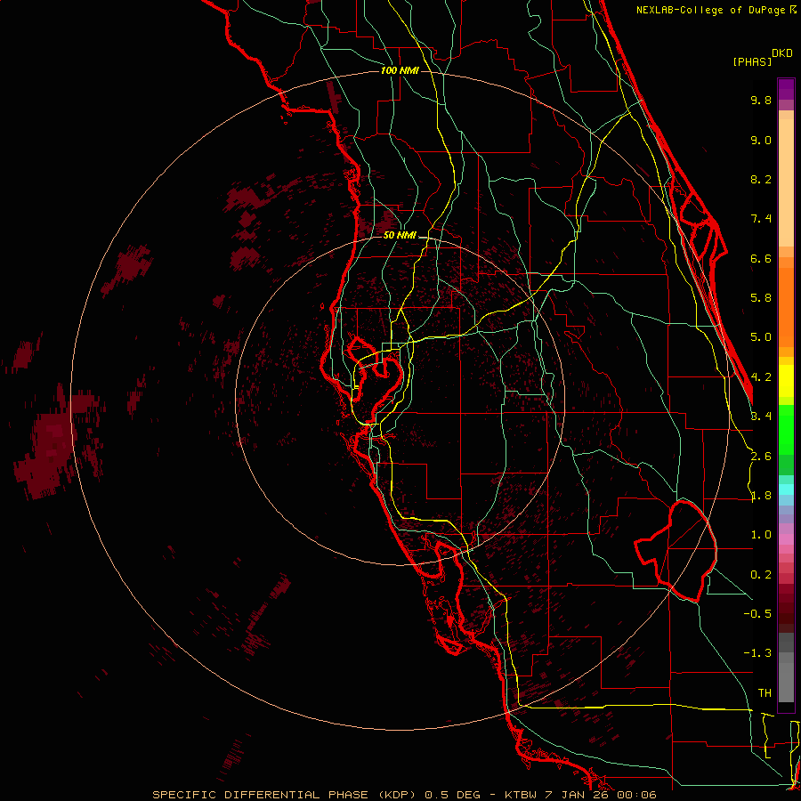The width and height of the screenshot is (801, 801).
Task: Pick the gray band at color scale bottom
Action: (x=786, y=679)
